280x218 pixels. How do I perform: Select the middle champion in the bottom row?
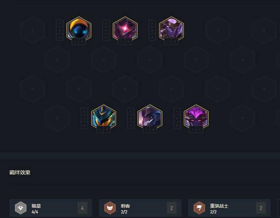coord(150,117)
